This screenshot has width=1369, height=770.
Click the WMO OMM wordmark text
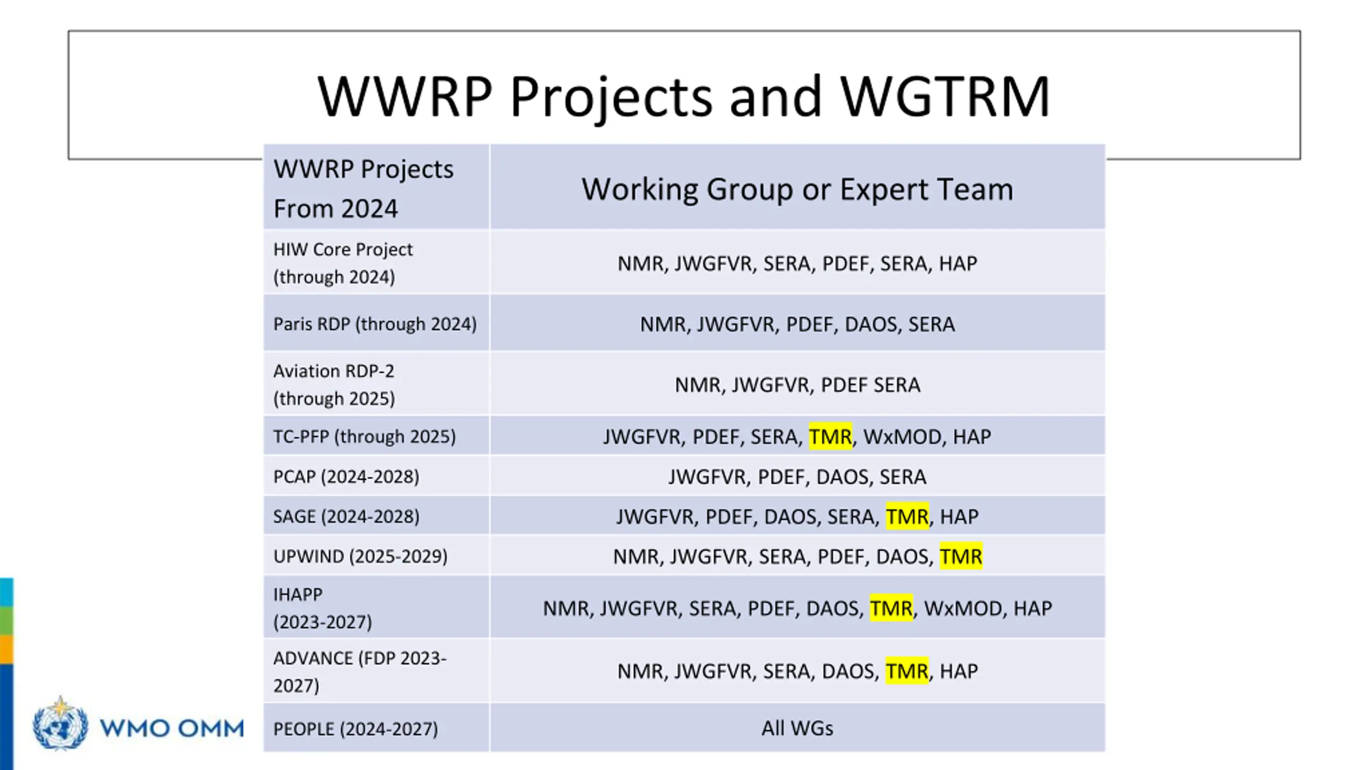point(172,728)
